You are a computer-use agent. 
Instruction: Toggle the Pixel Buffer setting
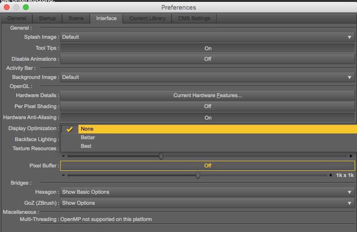[208, 166]
